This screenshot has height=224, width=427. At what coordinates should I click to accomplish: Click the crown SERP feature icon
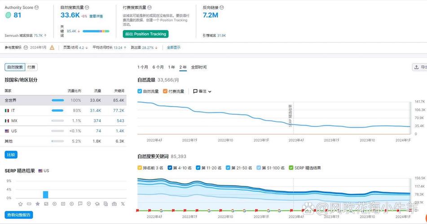tap(20, 204)
